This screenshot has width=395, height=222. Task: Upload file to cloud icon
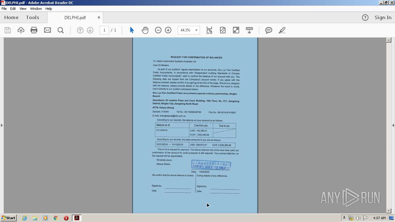21,30
